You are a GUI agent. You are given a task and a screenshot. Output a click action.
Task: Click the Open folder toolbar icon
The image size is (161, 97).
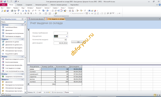(5, 11)
